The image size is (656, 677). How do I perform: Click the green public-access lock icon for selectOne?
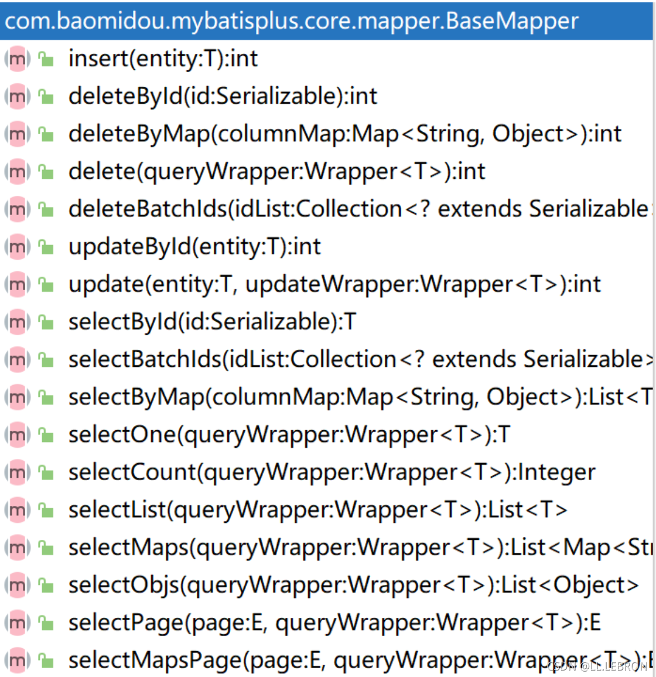click(x=46, y=435)
